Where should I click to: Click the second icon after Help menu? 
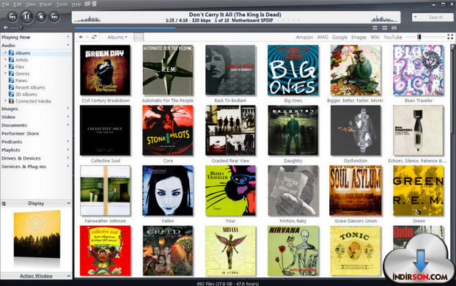click(94, 4)
